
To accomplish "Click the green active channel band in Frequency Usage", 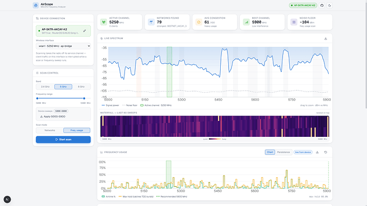I will [x=169, y=175].
